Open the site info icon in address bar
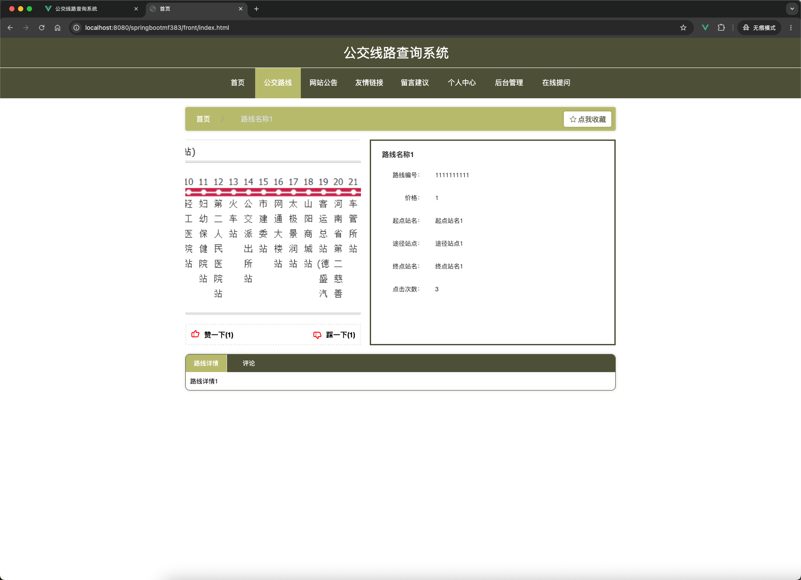801x580 pixels. pos(76,28)
